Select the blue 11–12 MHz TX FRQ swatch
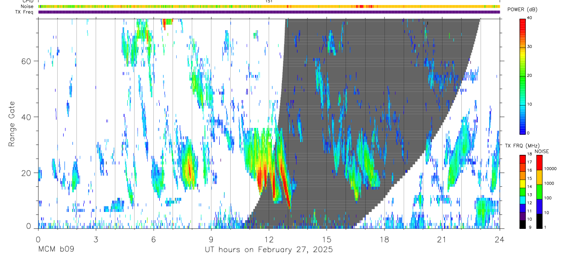The height and width of the screenshot is (259, 562). [x=523, y=208]
